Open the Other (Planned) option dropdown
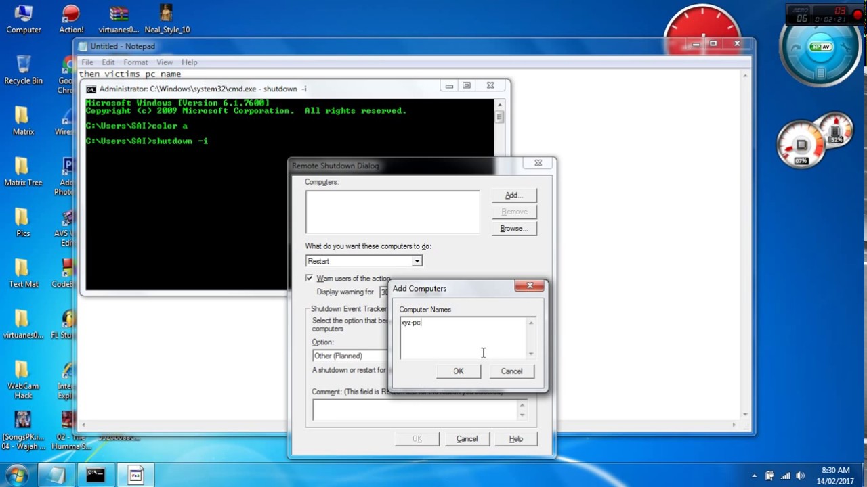 (350, 356)
